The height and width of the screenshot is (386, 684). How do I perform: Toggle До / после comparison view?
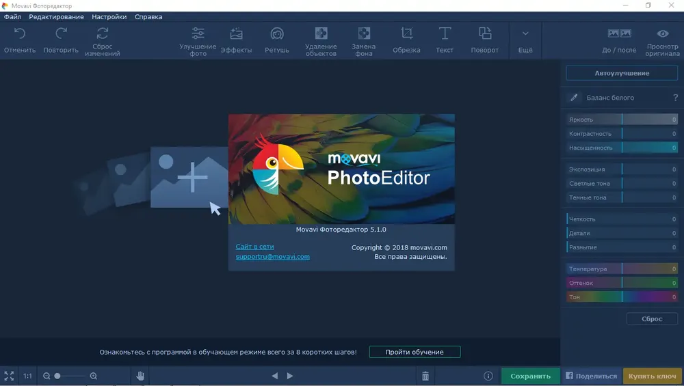coord(619,40)
